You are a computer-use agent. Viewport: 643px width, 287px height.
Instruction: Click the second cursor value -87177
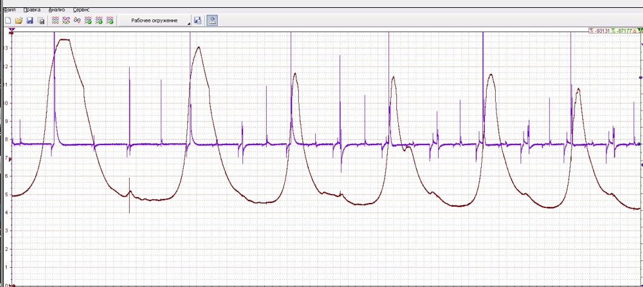coord(624,31)
